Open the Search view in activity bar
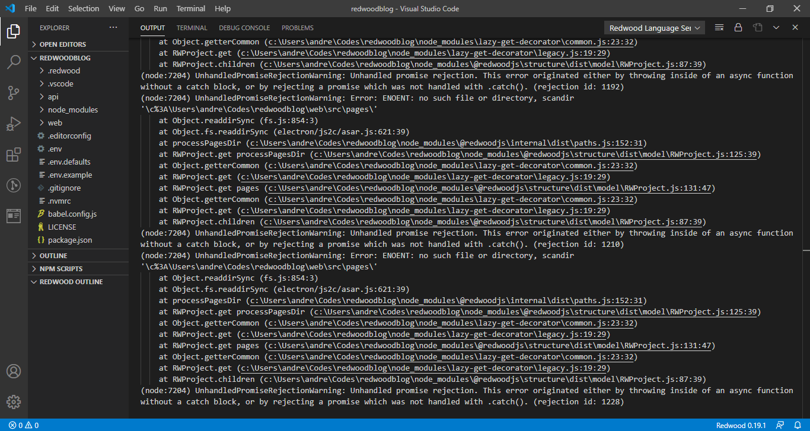Screen dimensions: 810x431 click(x=14, y=62)
